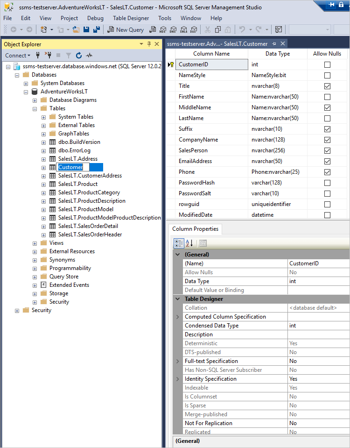Select the SalesLT.SalesOrderHeader table
This screenshot has height=448, width=350.
coord(90,235)
